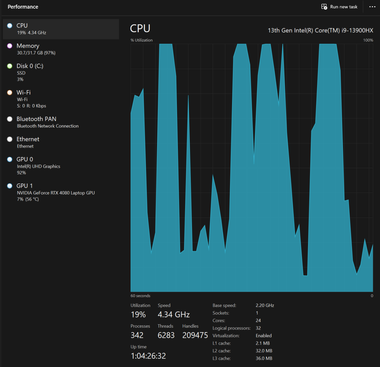Screen dimensions: 380x367
Task: Click the CPU circle indicator icon
Action: pos(9,26)
